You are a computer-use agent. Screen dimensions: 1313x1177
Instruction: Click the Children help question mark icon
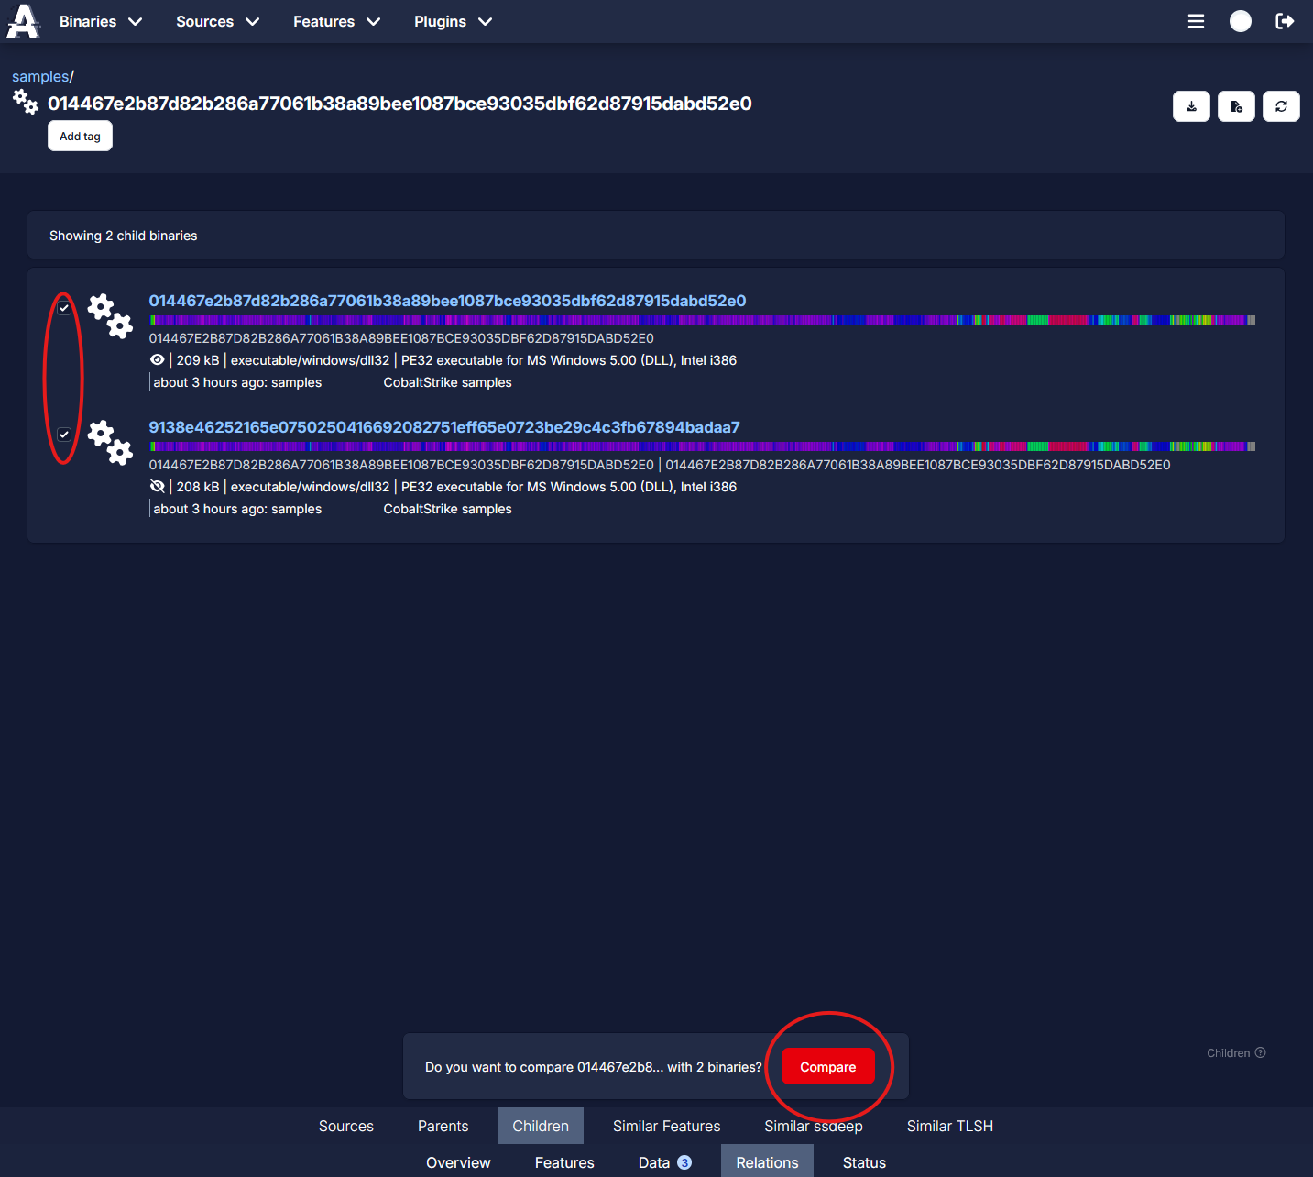[x=1261, y=1052]
